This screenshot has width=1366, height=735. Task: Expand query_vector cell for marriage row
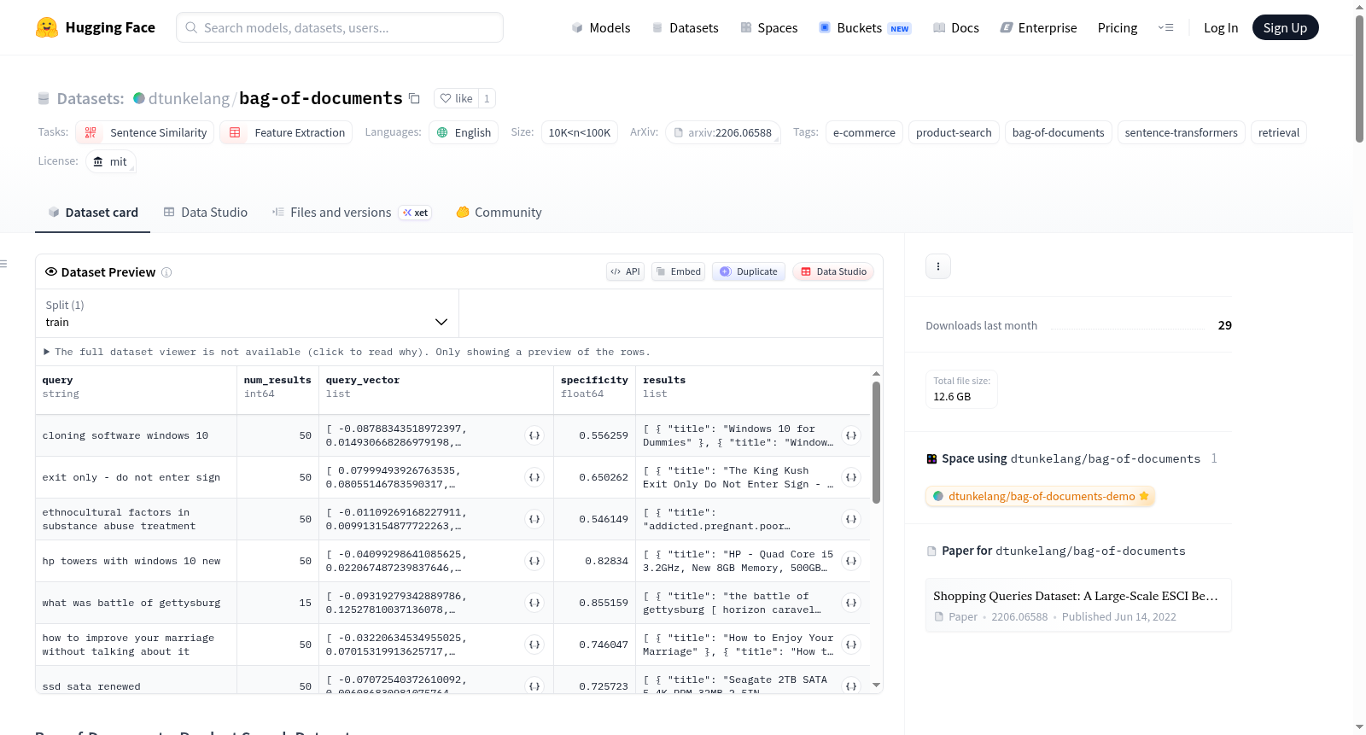click(x=534, y=645)
